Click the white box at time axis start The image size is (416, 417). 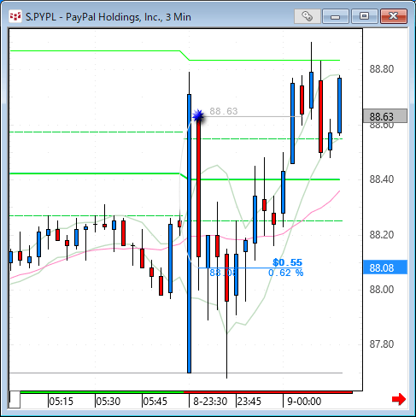(15, 400)
